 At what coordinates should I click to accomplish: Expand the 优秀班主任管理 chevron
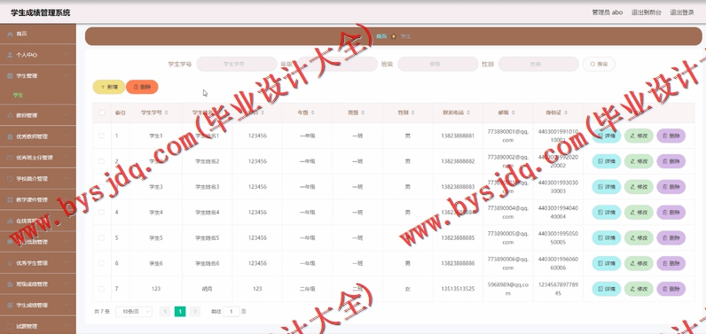pyautogui.click(x=67, y=158)
